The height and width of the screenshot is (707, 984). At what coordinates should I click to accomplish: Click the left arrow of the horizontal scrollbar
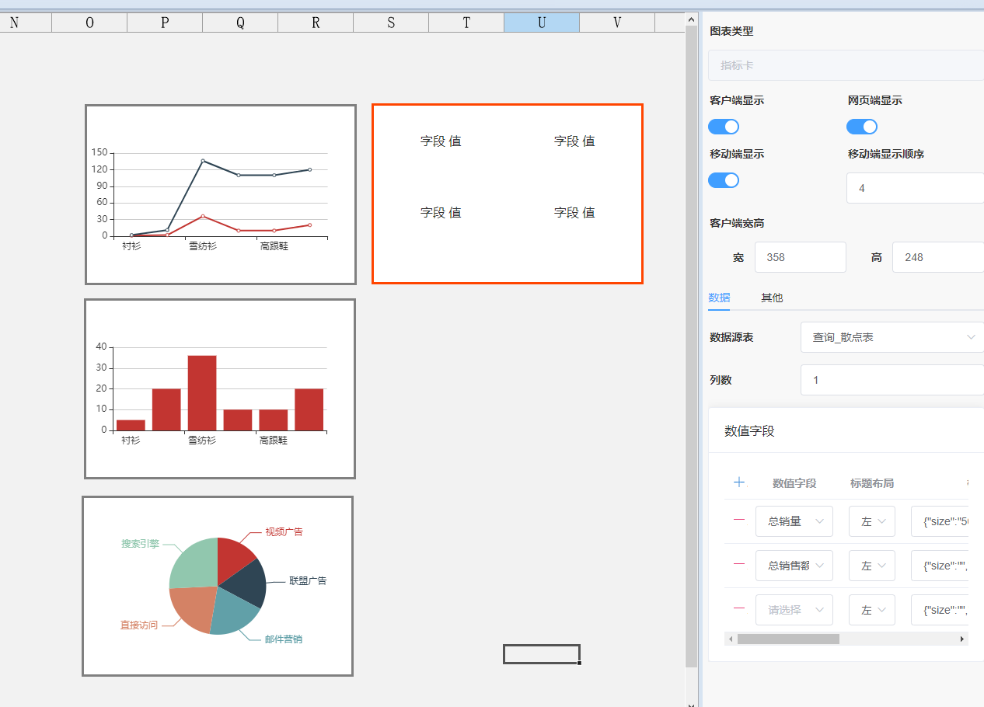click(x=731, y=639)
